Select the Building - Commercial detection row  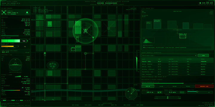pos(177,69)
